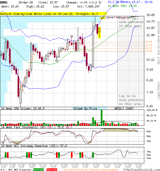Select the 12.12 Fibonacci level label

149,42
